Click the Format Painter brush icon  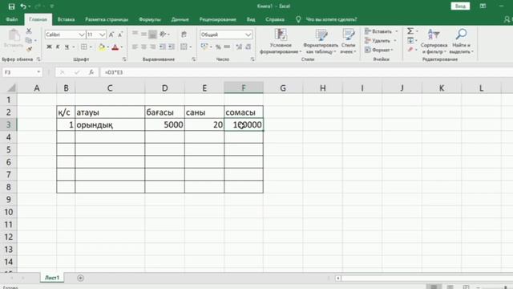[29, 49]
